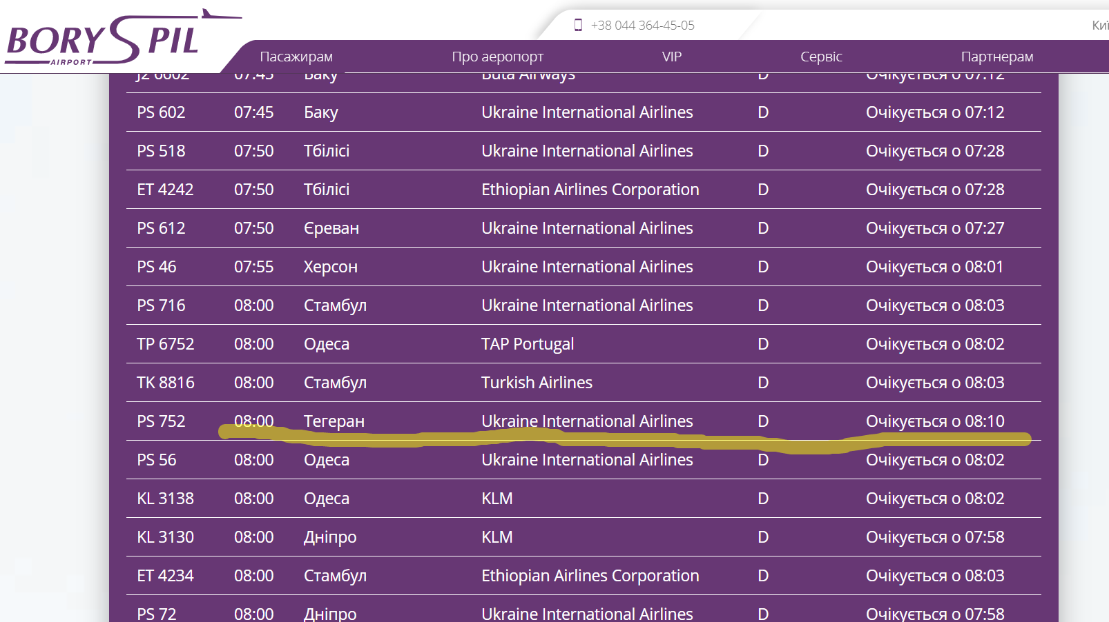Click flight number ET 4234

pyautogui.click(x=165, y=576)
